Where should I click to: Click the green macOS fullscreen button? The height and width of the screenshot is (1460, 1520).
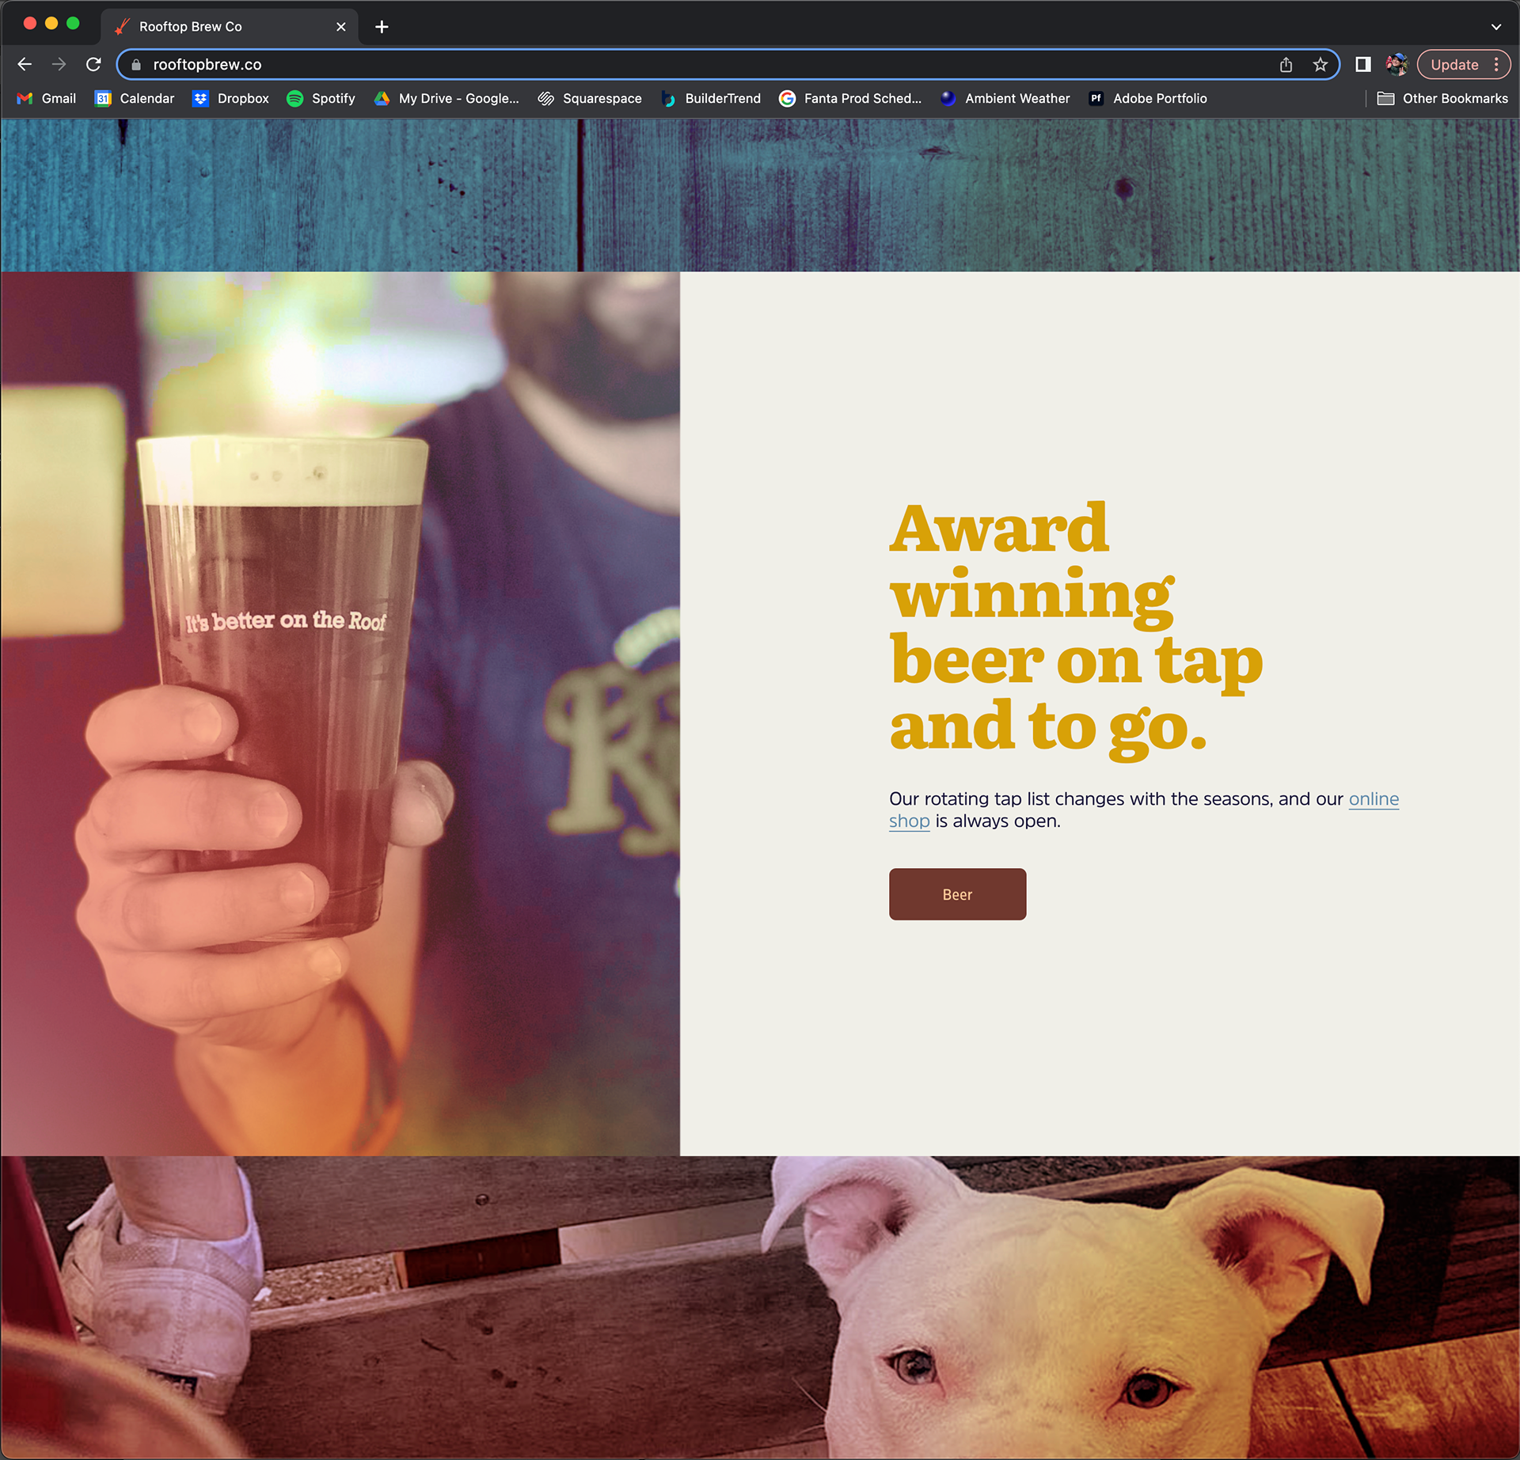(x=73, y=24)
